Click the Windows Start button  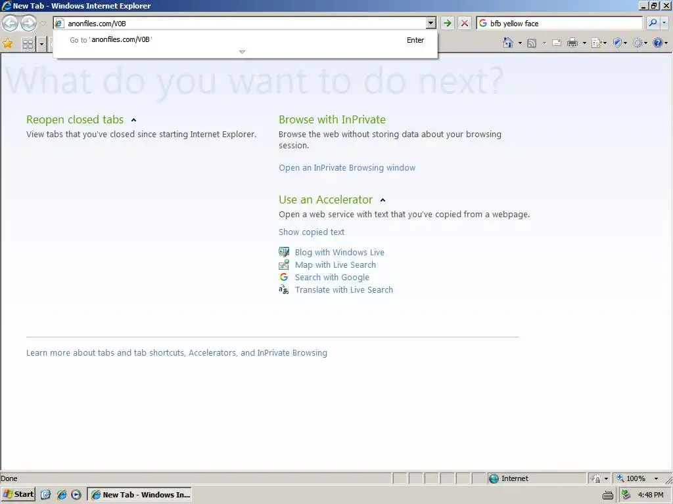[18, 494]
